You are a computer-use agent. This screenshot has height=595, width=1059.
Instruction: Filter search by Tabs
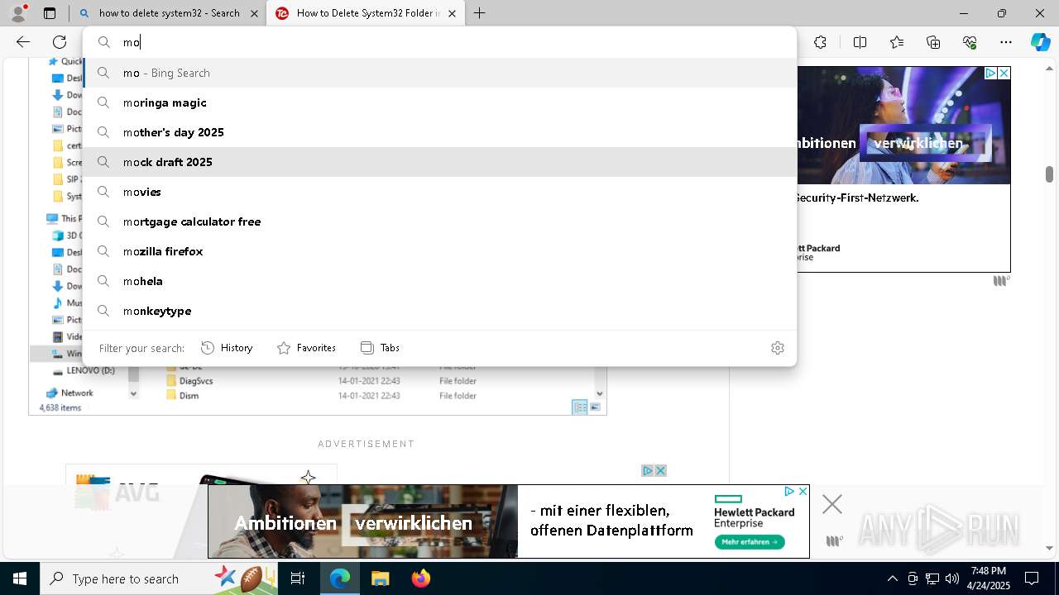coord(380,348)
